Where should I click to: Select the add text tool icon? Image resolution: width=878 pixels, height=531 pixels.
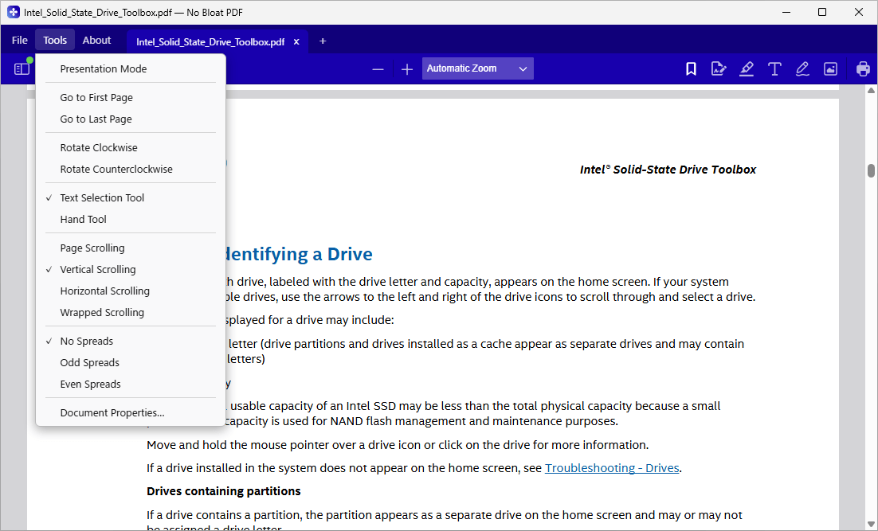pos(774,68)
